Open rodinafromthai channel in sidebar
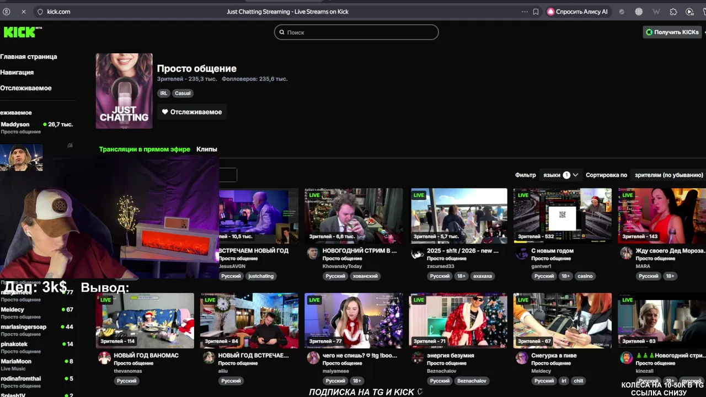This screenshot has width=706, height=397. click(37, 381)
